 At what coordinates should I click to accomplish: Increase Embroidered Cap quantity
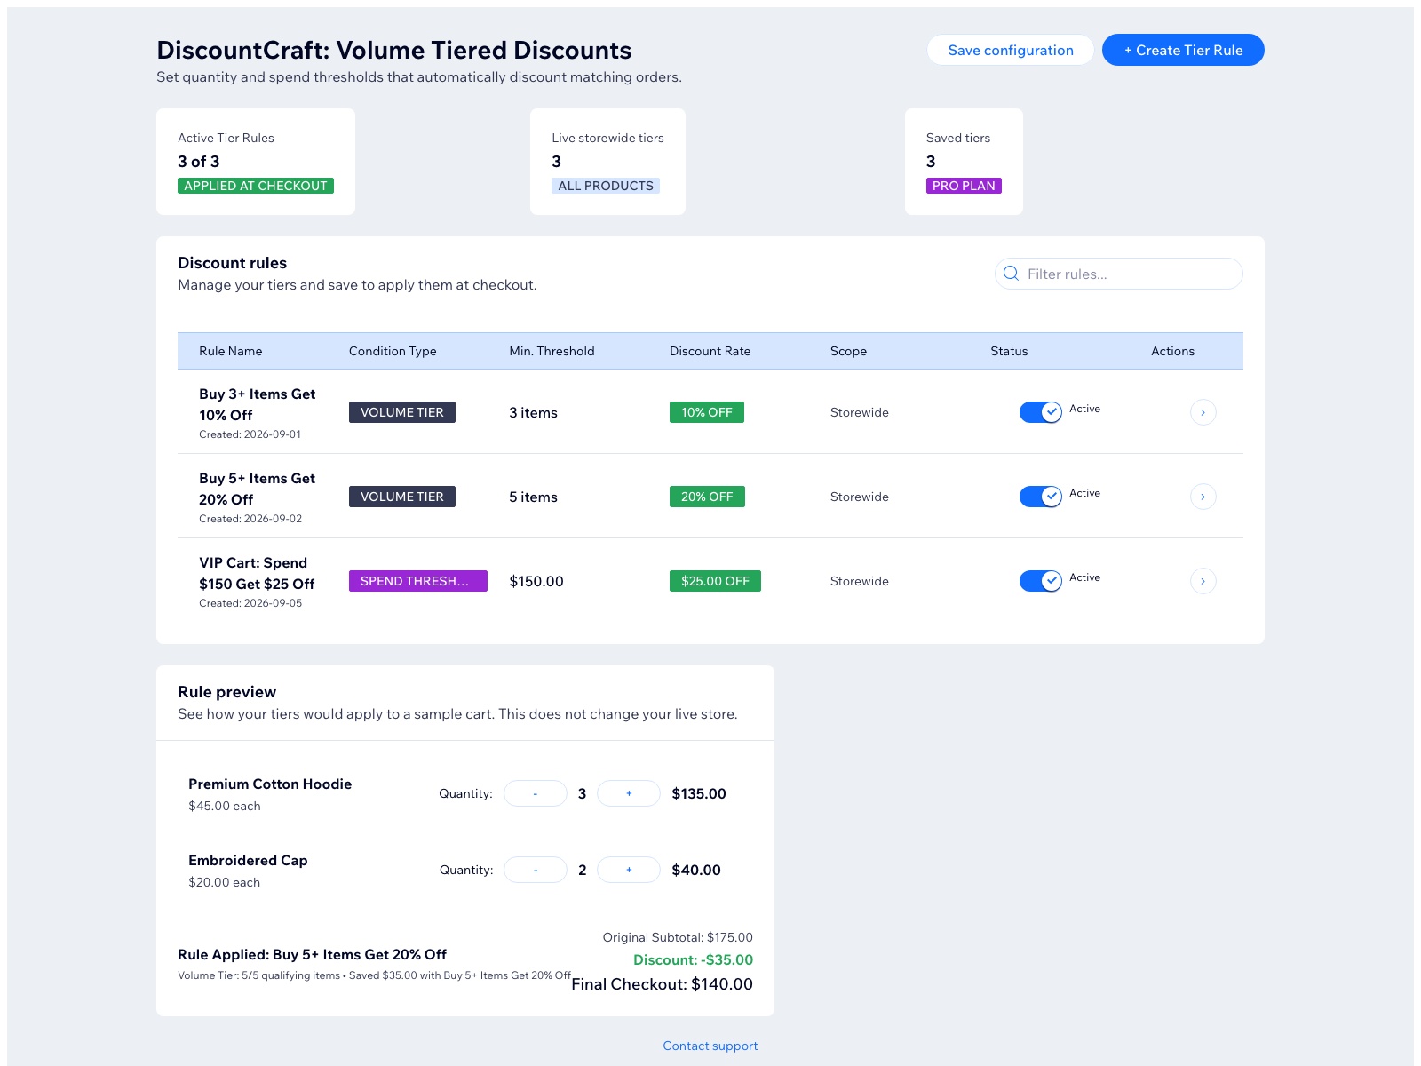click(x=629, y=870)
